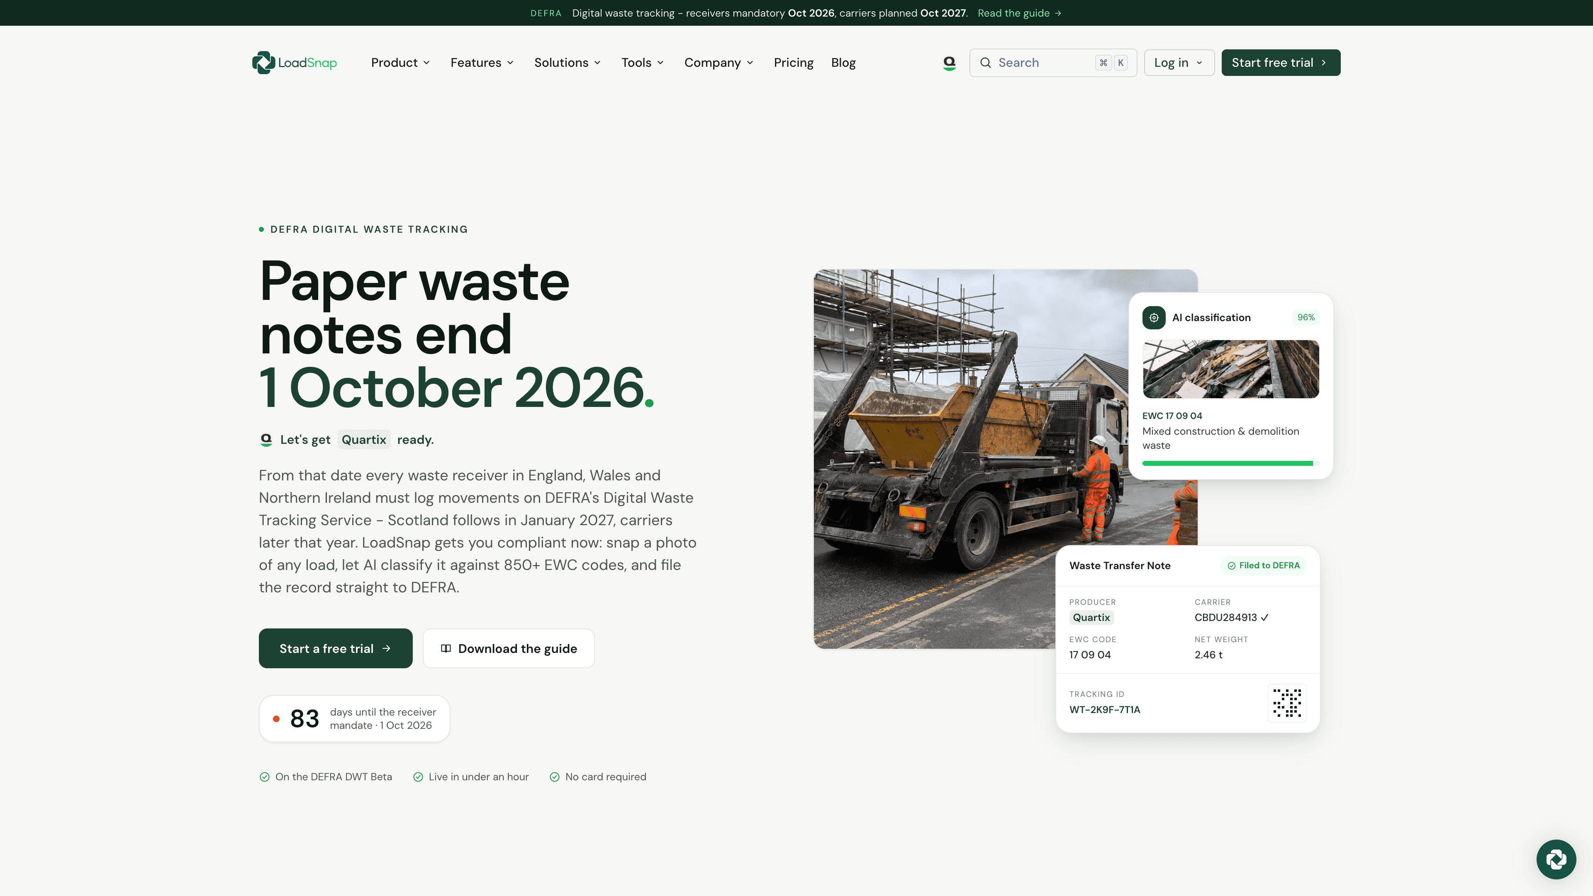Click the arrow icon on Start a free trial
The height and width of the screenshot is (896, 1593).
click(387, 648)
